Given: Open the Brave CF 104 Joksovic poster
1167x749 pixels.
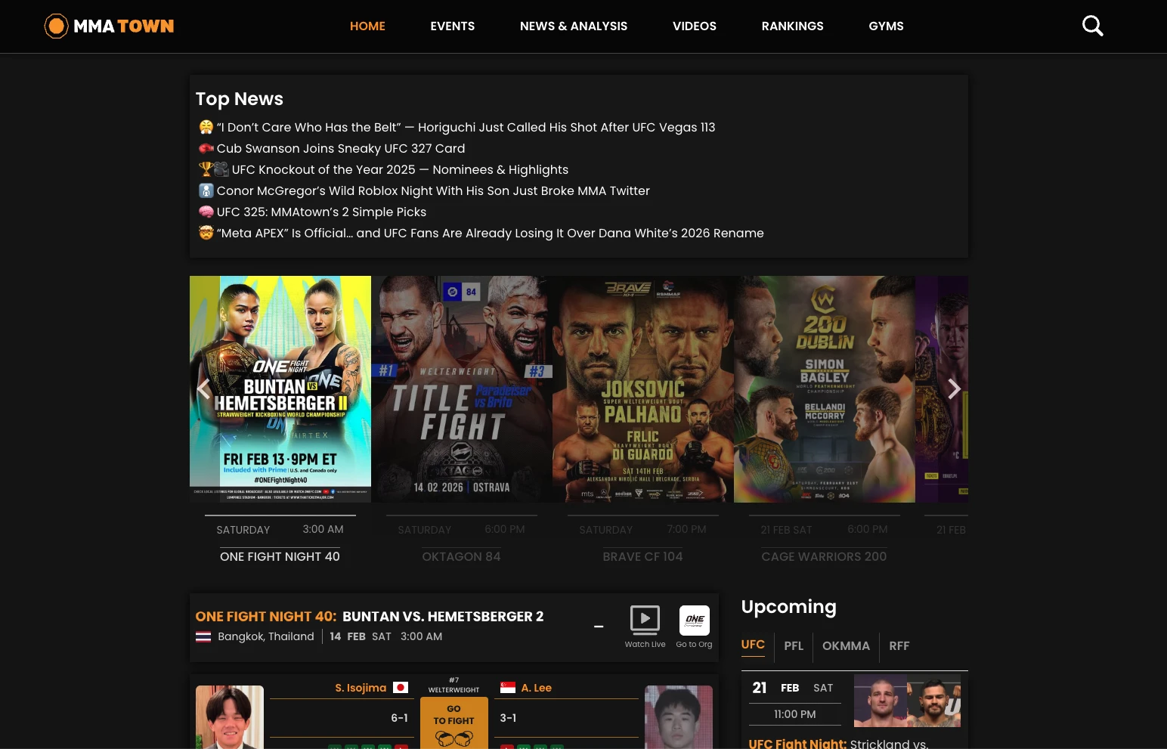Looking at the screenshot, I should point(643,389).
